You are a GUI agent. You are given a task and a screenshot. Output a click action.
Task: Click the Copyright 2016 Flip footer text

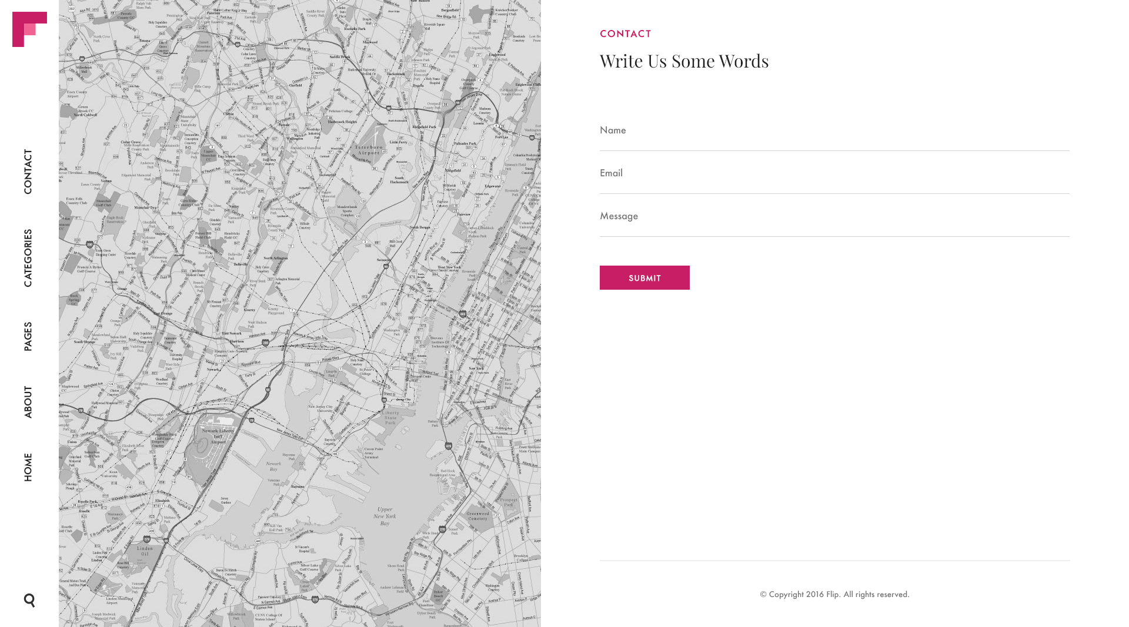pyautogui.click(x=834, y=594)
